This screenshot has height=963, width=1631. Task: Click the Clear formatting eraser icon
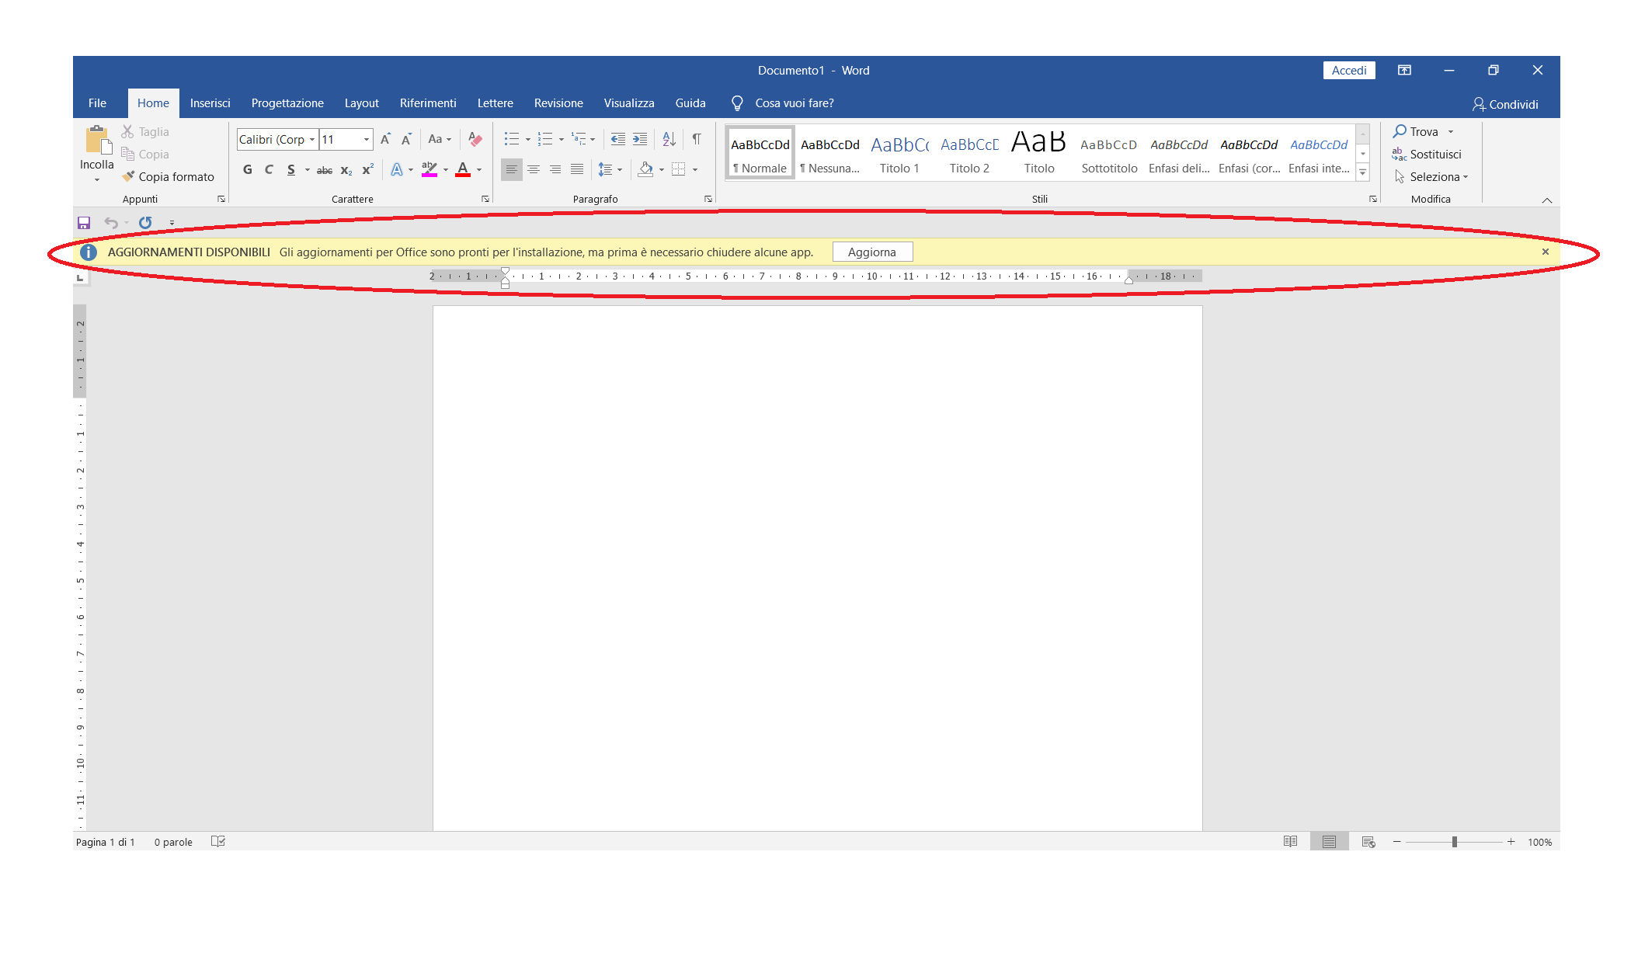pos(475,139)
